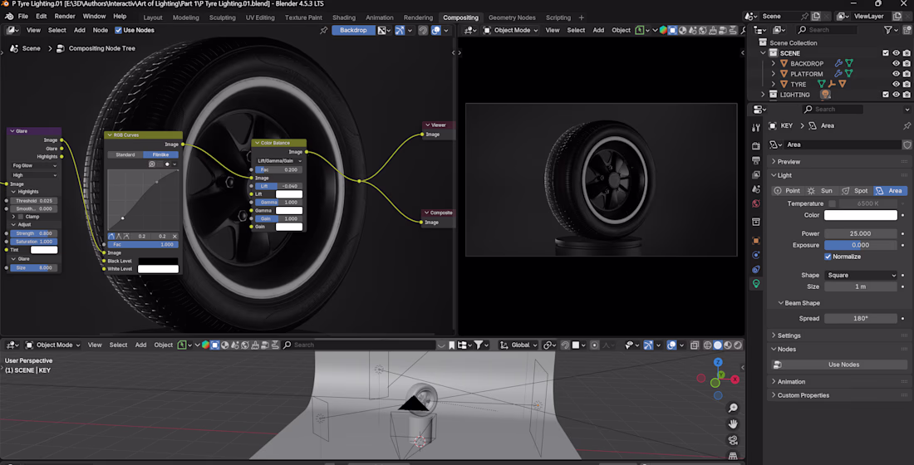Switch to the Shading workspace tab
The width and height of the screenshot is (914, 465).
(x=343, y=17)
